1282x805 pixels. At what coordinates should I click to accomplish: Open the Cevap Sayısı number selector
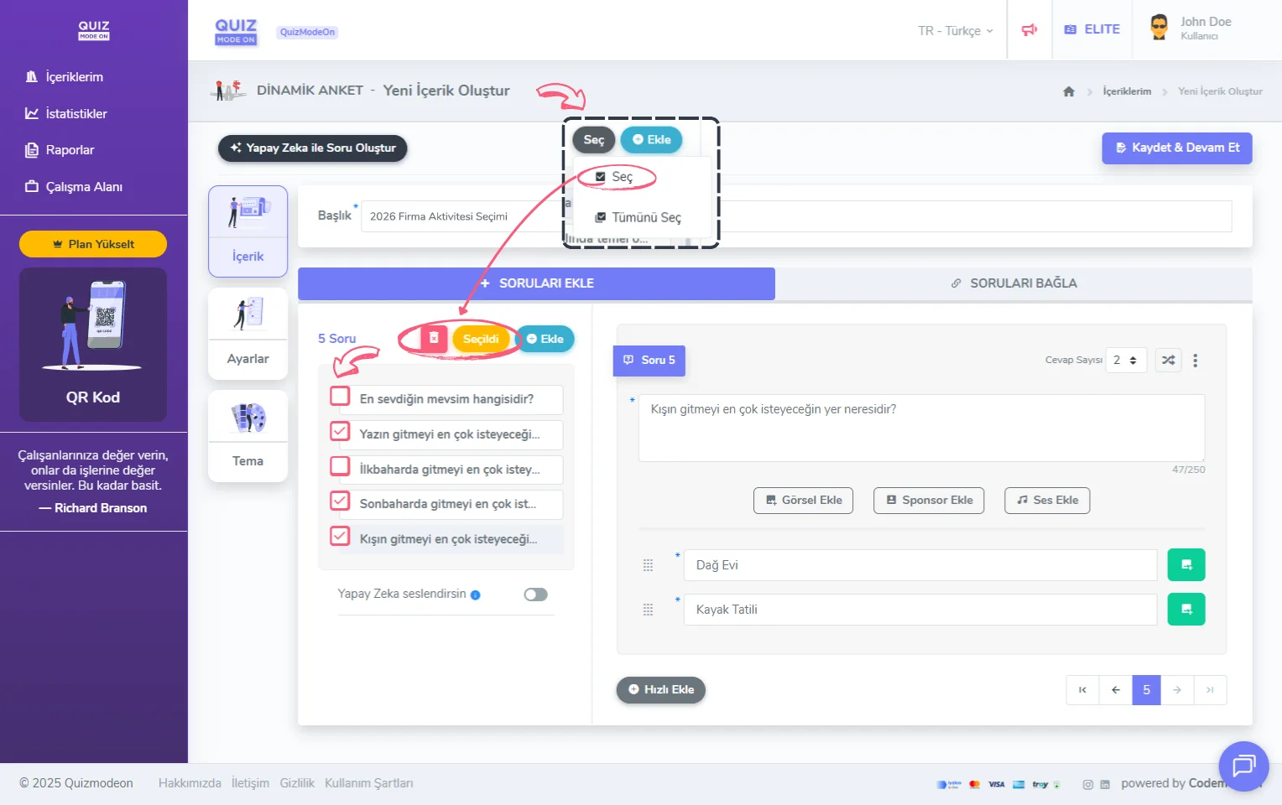[x=1125, y=361]
